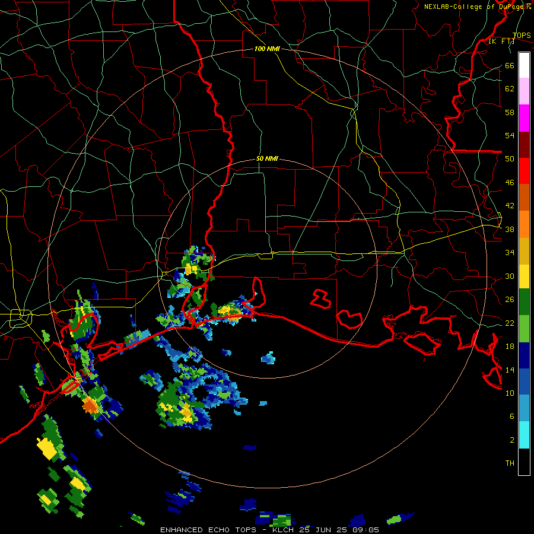Click the KLCH station identifier in caption
534x534 pixels.
[x=283, y=530]
